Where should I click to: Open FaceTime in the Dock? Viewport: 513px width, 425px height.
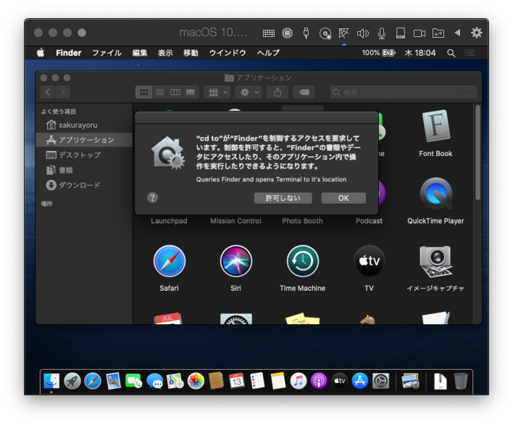[133, 381]
